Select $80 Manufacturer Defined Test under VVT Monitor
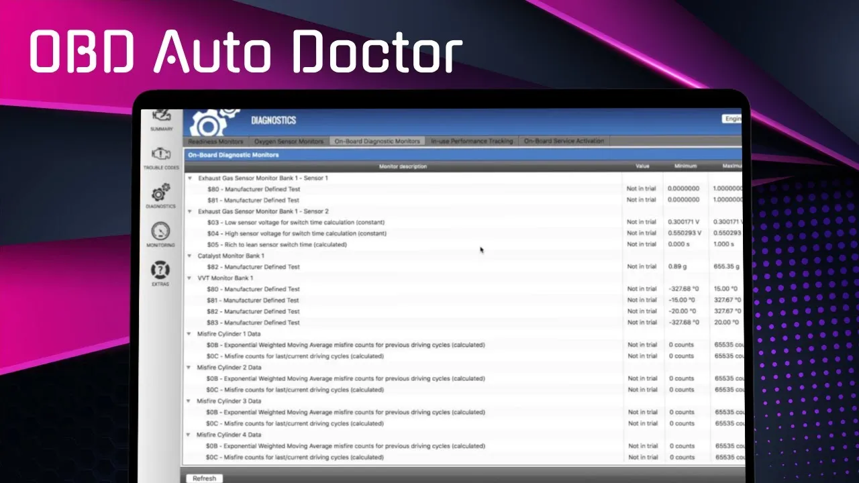The width and height of the screenshot is (859, 483). tap(463, 289)
